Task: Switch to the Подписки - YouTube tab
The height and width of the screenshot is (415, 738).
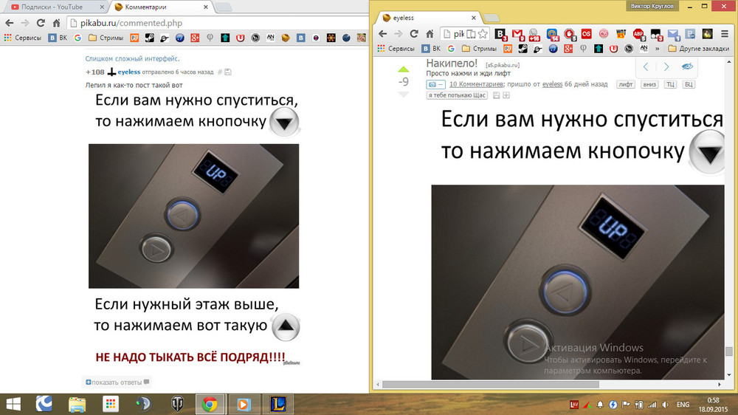Action: point(51,7)
